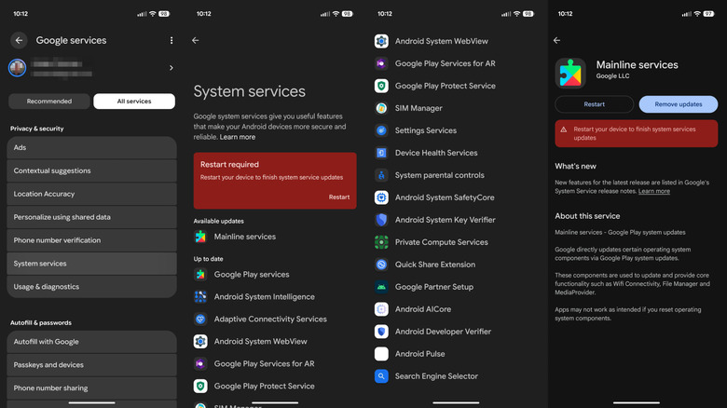Viewport: 727px width, 408px height.
Task: Switch to Recommended tab
Action: coord(49,102)
